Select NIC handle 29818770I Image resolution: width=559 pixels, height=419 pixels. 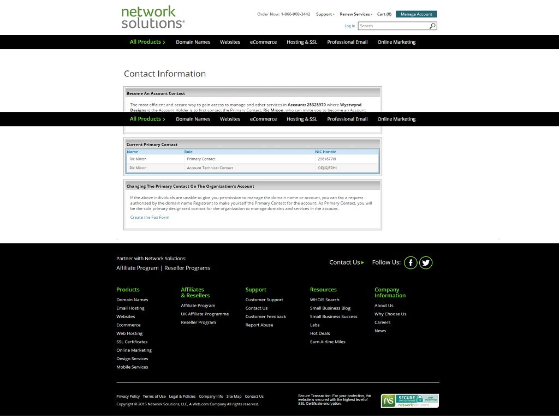point(327,159)
